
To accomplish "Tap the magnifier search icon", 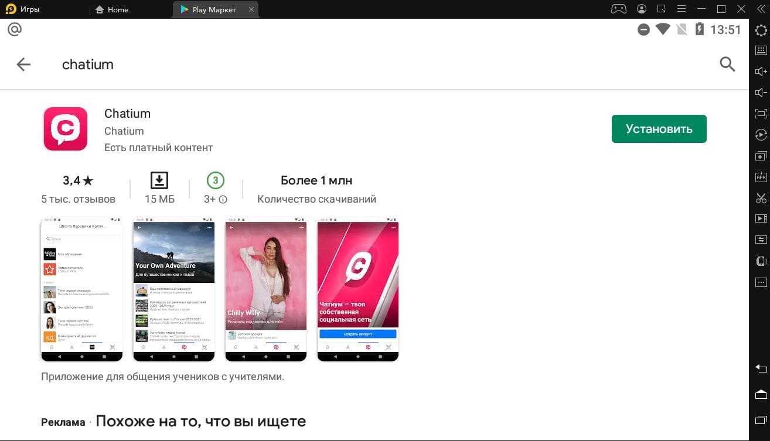I will coord(727,64).
